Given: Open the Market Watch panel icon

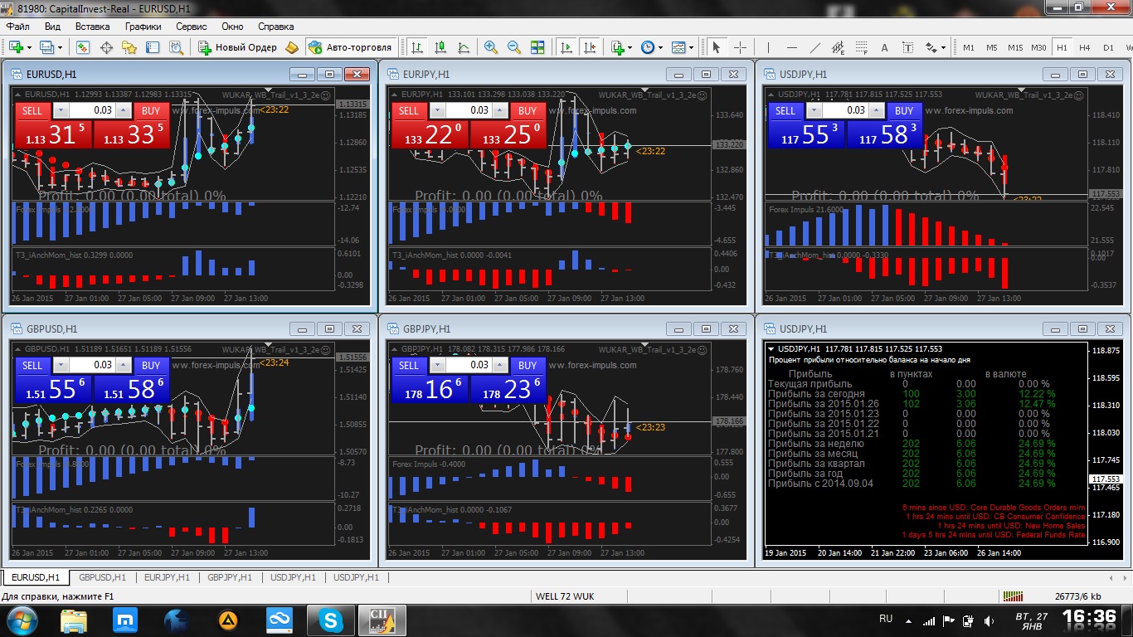Looking at the screenshot, I should (x=83, y=47).
